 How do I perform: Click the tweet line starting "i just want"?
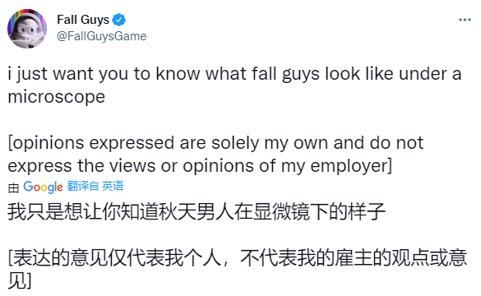coord(234,74)
